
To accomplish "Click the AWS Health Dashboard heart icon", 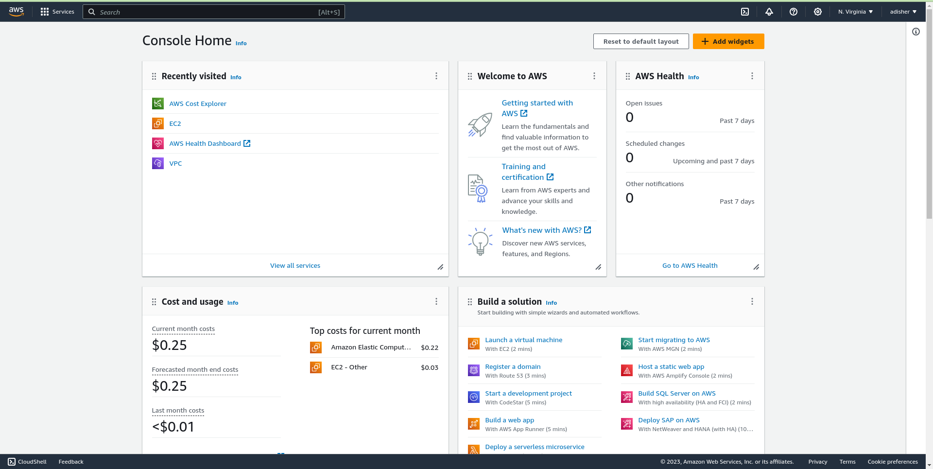I will click(158, 143).
